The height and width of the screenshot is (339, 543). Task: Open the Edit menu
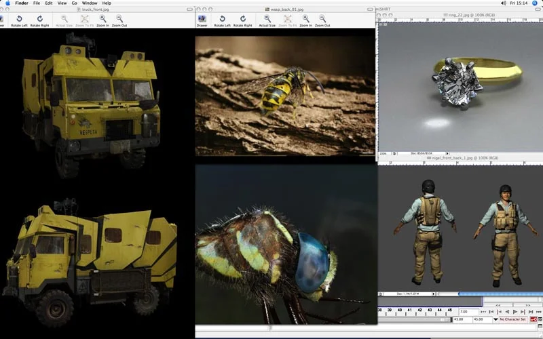[49, 3]
